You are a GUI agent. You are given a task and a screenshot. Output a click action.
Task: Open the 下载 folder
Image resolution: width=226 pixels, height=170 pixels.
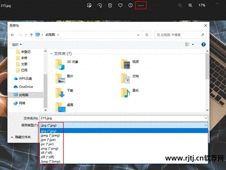pos(64,93)
